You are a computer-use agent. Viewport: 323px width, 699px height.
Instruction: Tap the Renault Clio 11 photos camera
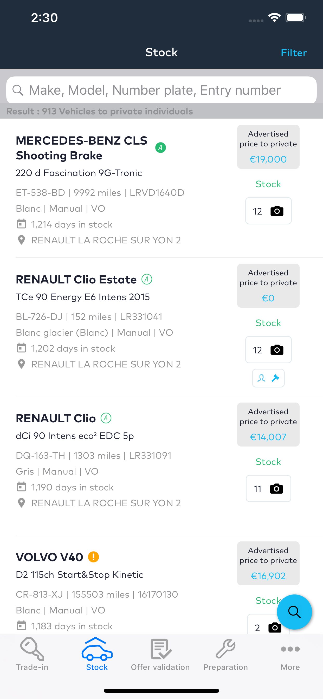[268, 488]
